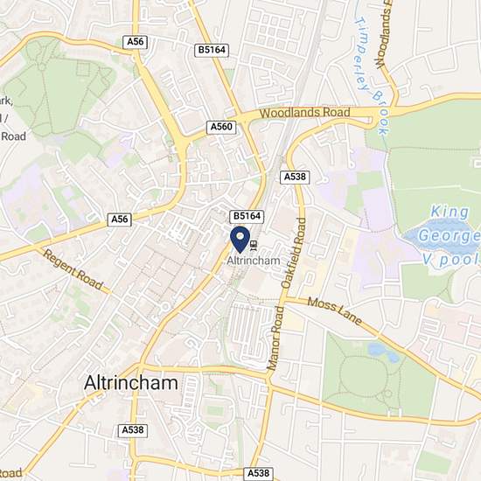Select the Moss Lane street label
The image size is (481, 481).
coord(335,311)
